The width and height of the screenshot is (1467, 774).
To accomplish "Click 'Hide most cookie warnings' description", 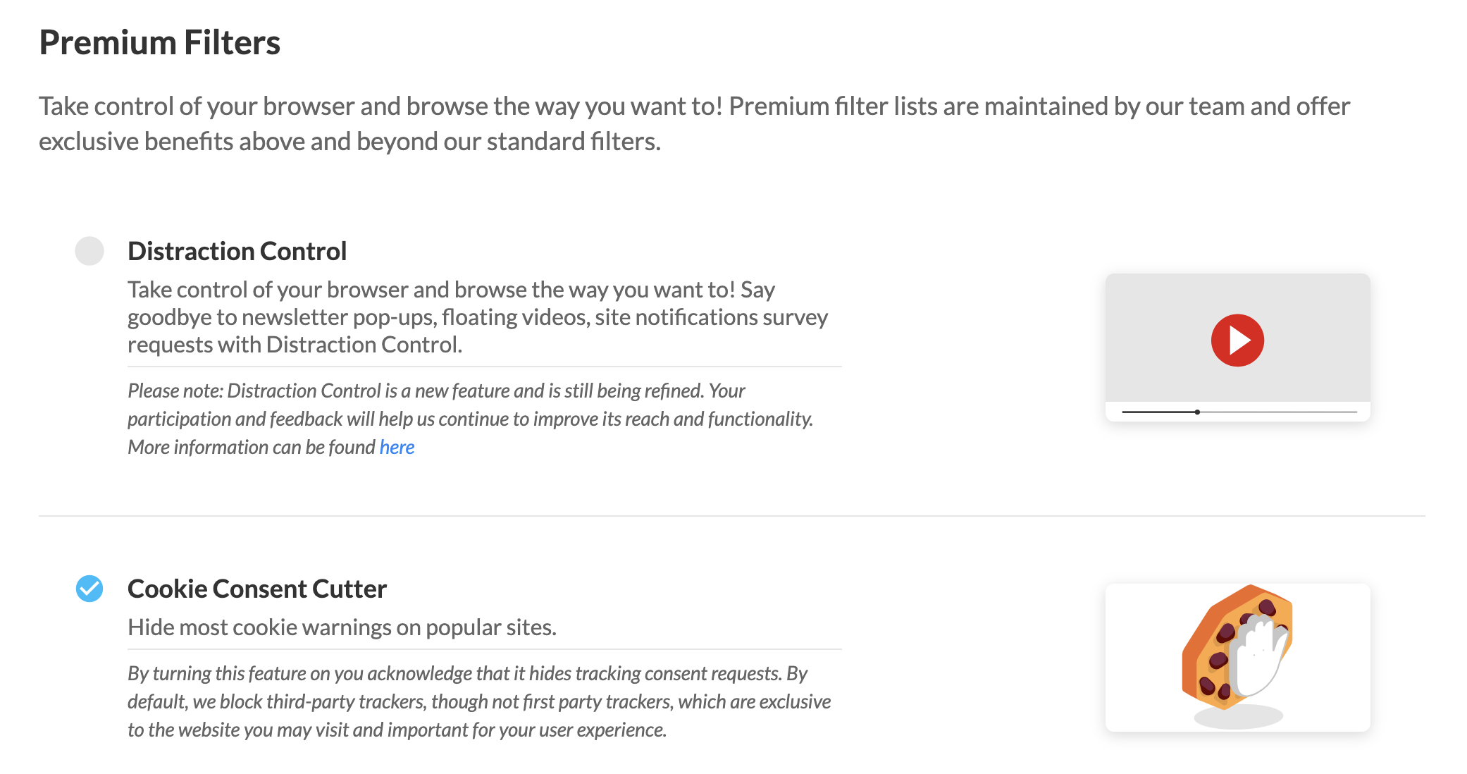I will 342,627.
